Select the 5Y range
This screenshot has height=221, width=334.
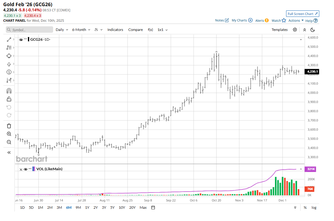point(112,208)
